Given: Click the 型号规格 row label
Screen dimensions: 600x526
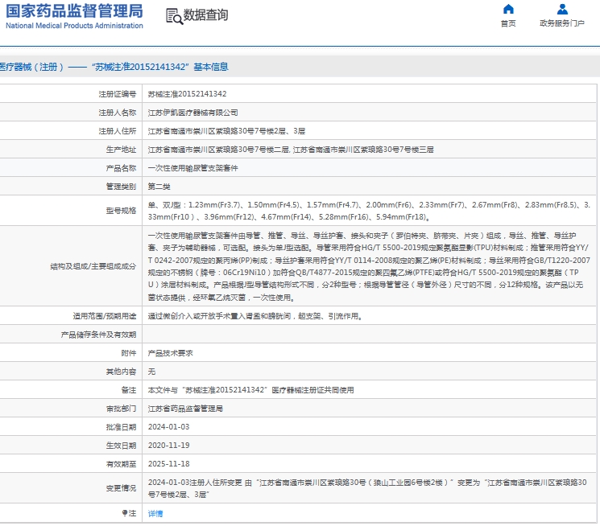Looking at the screenshot, I should point(121,211).
